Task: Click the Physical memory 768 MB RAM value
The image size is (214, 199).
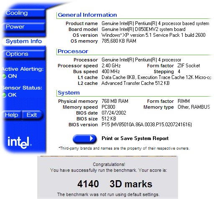Action: coord(115,101)
